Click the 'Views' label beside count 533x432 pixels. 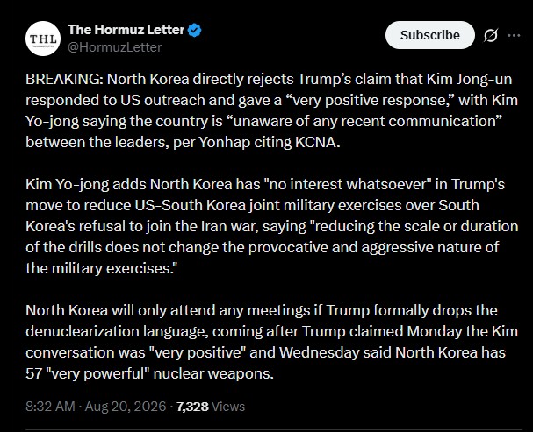[228, 407]
